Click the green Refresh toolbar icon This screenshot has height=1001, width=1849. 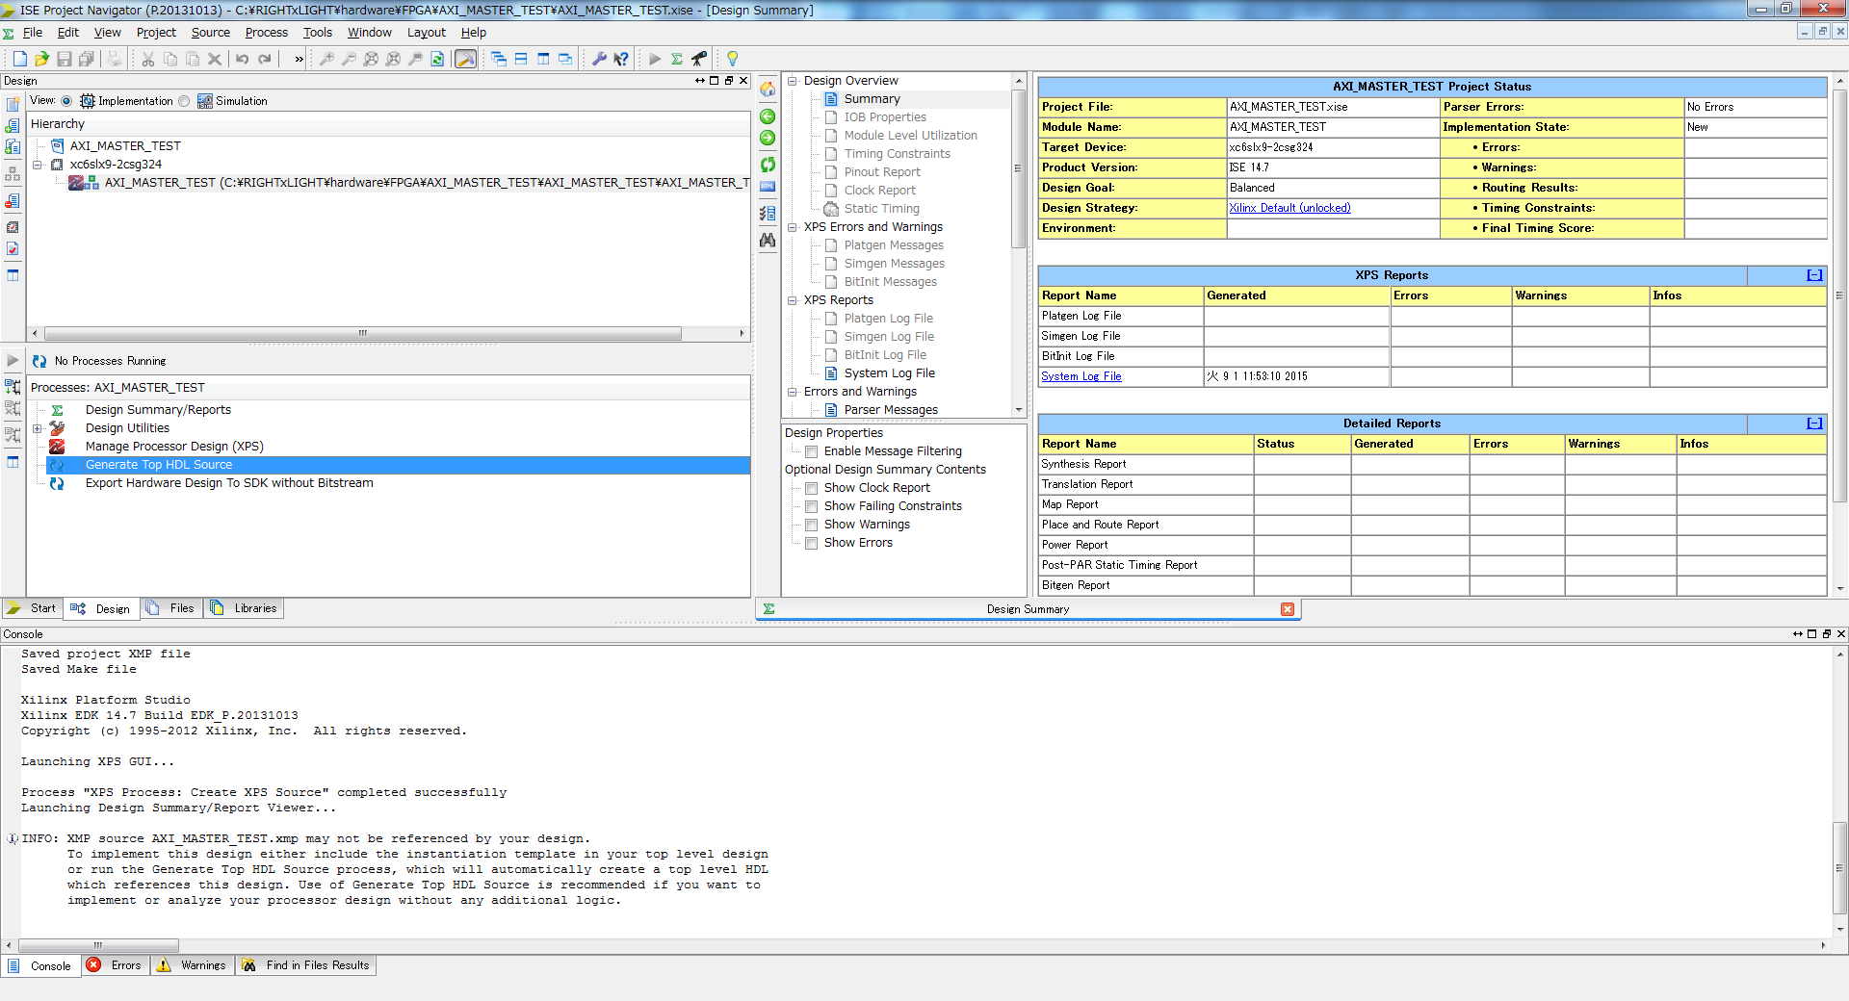tap(437, 59)
